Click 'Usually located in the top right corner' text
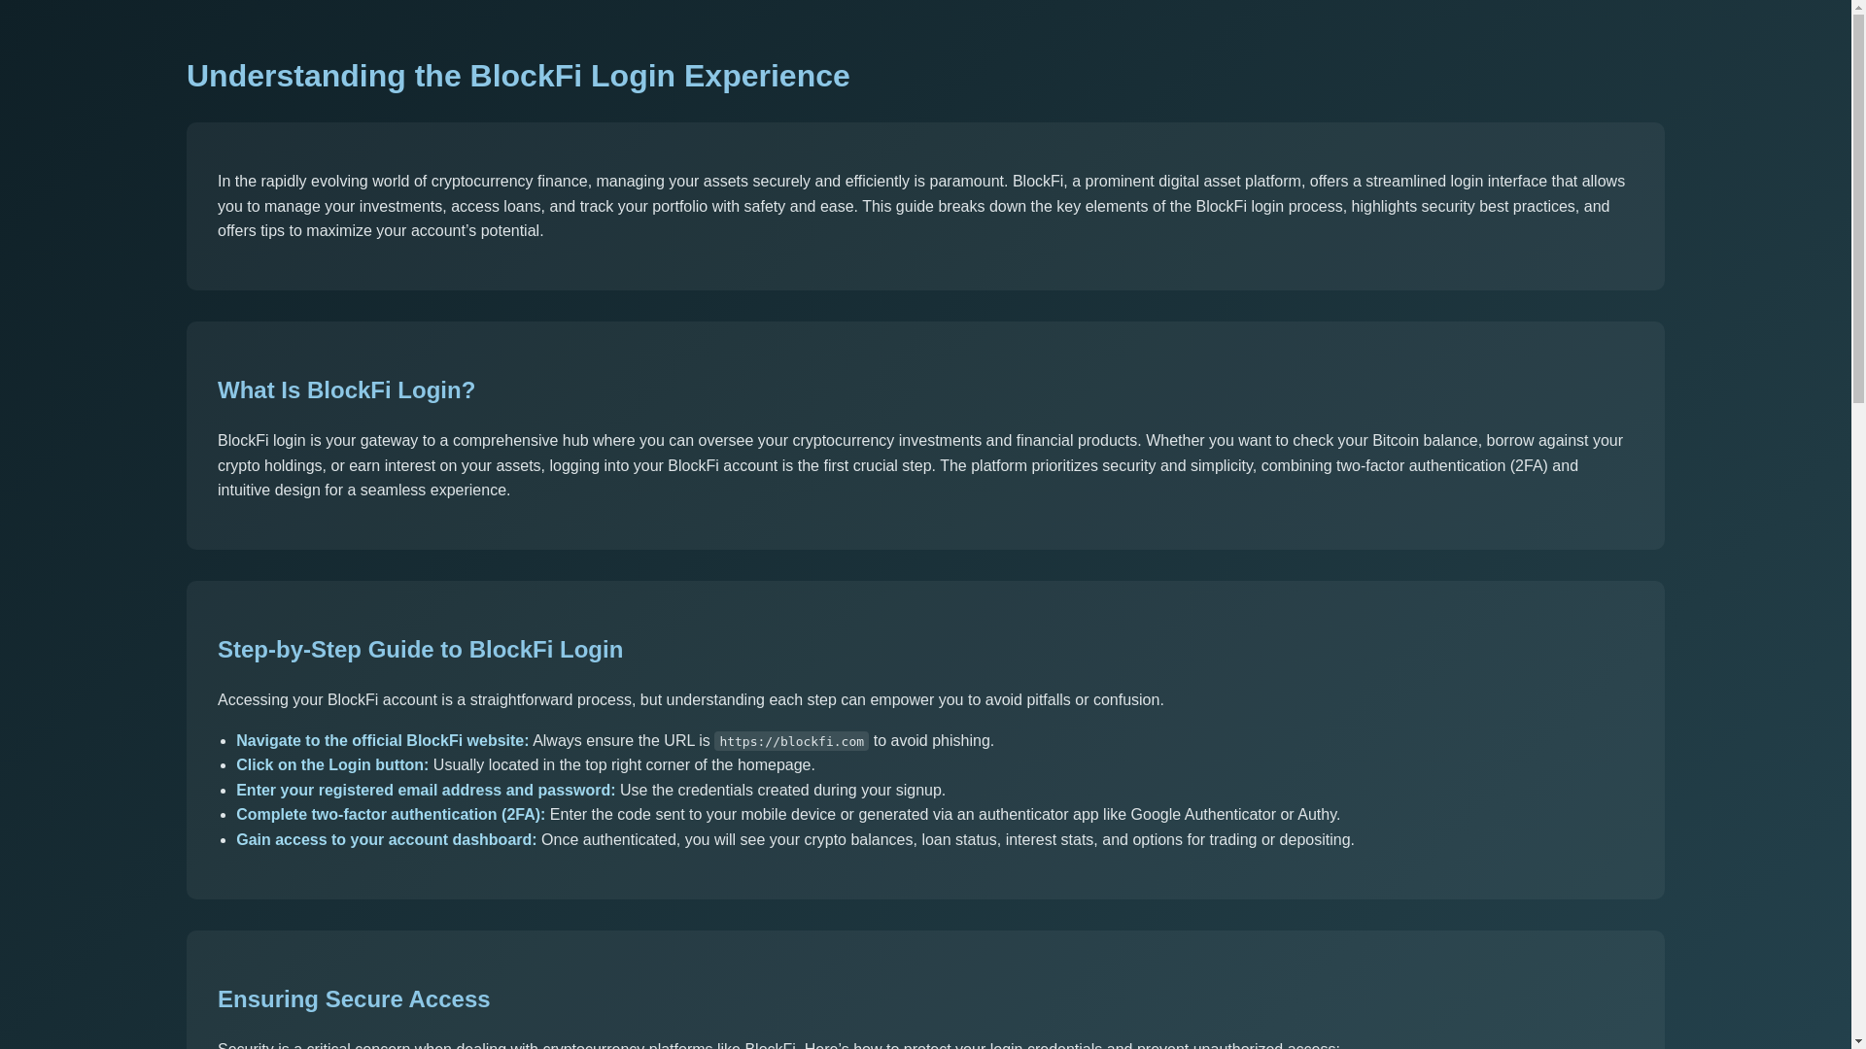The image size is (1866, 1049). (x=623, y=765)
